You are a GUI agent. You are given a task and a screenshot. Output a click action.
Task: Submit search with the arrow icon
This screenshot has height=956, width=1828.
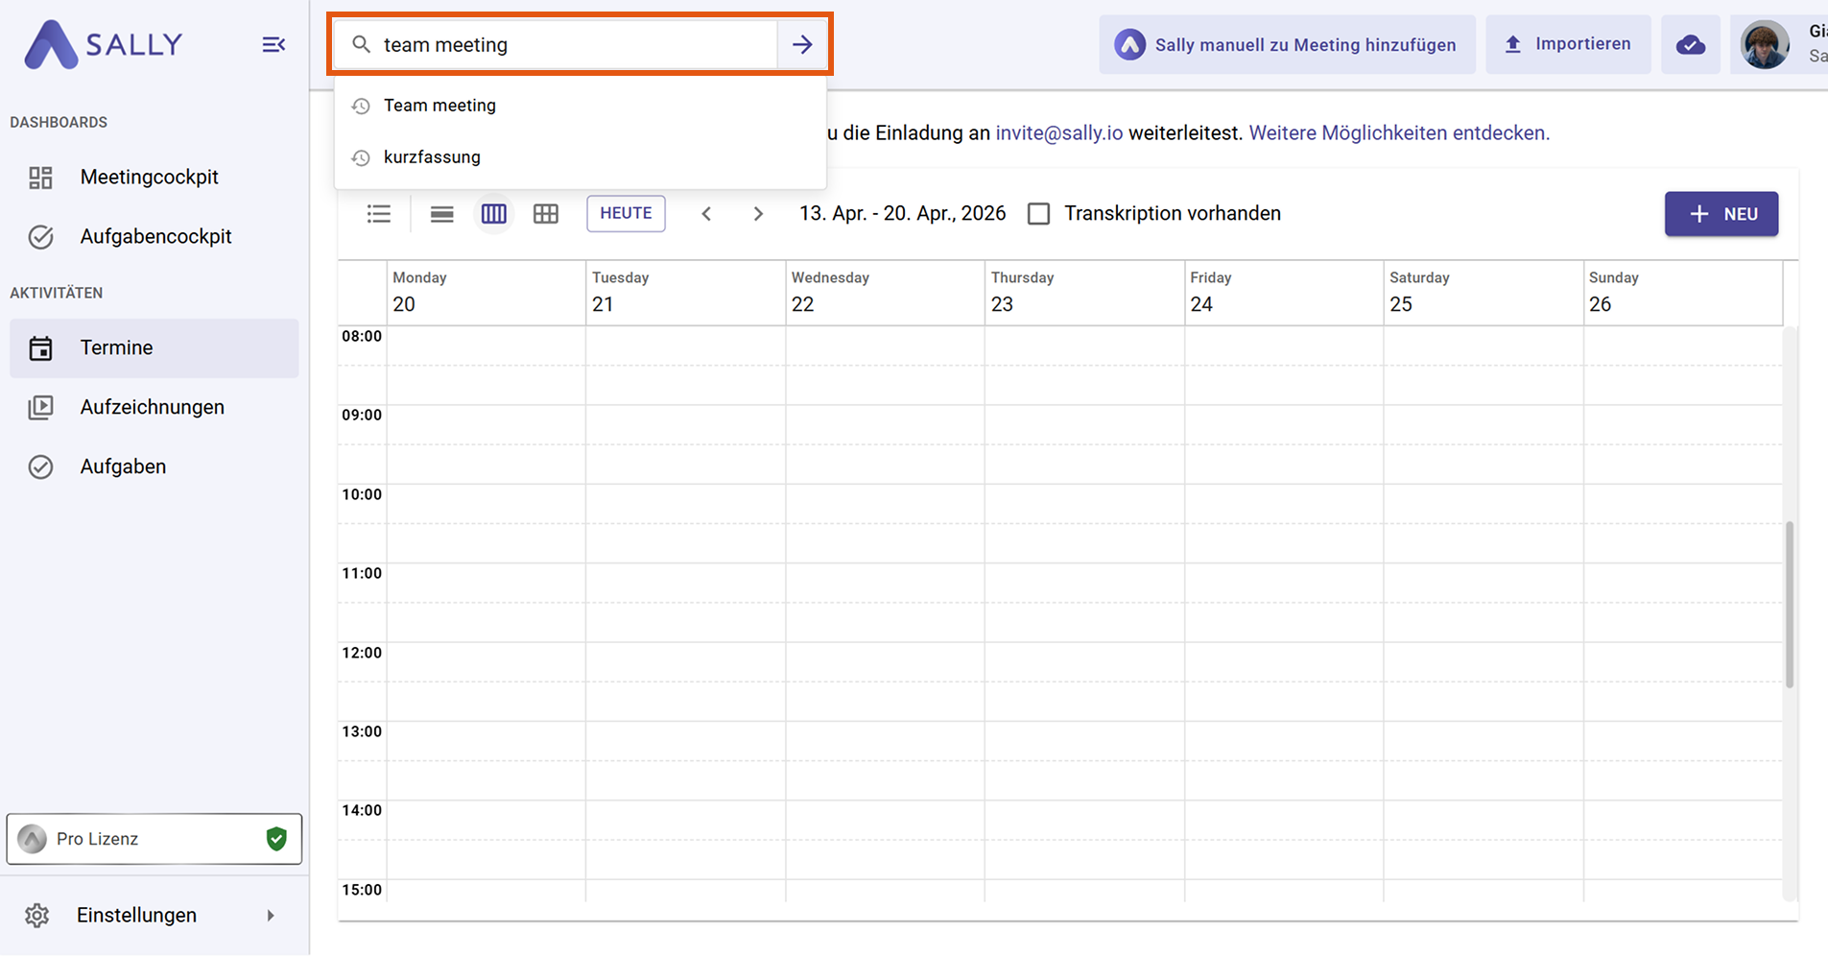tap(802, 45)
